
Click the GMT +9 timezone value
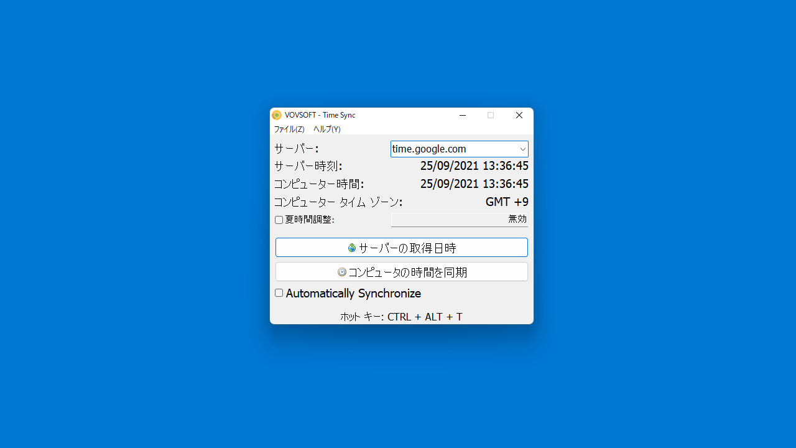[507, 202]
